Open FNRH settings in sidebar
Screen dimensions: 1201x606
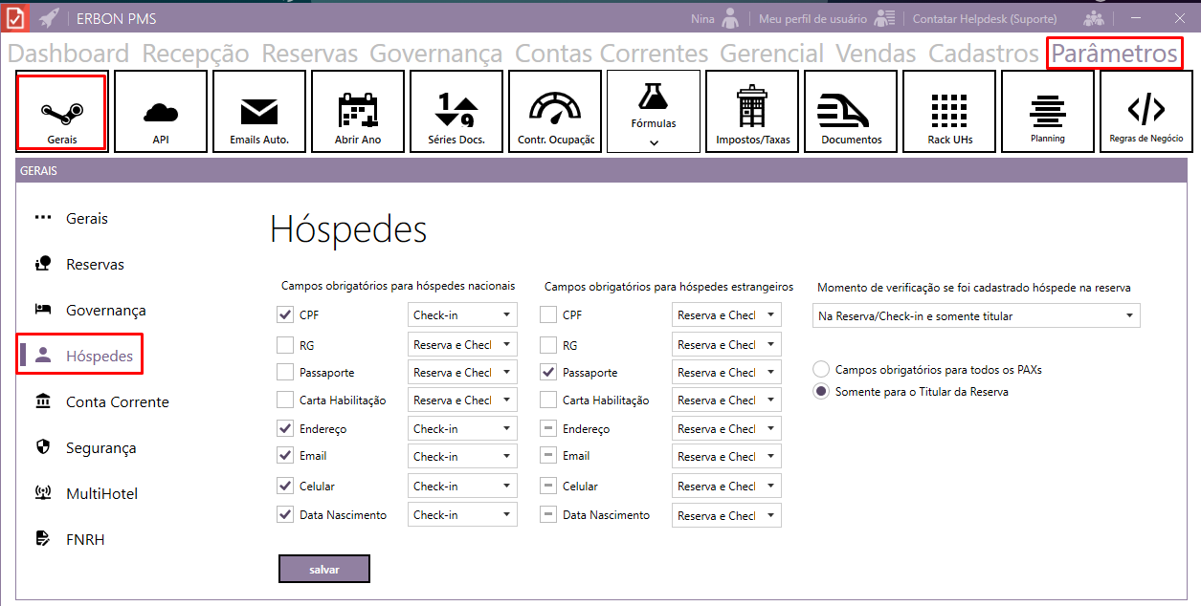[x=85, y=540]
